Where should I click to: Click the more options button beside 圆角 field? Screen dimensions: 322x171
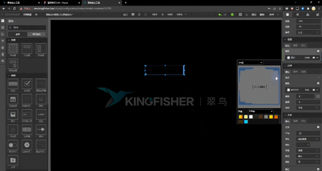click(318, 96)
